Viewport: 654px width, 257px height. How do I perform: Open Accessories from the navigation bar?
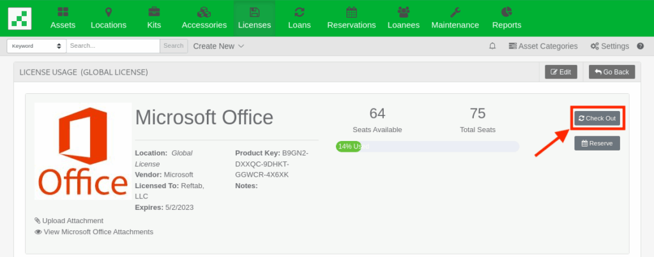click(x=204, y=18)
